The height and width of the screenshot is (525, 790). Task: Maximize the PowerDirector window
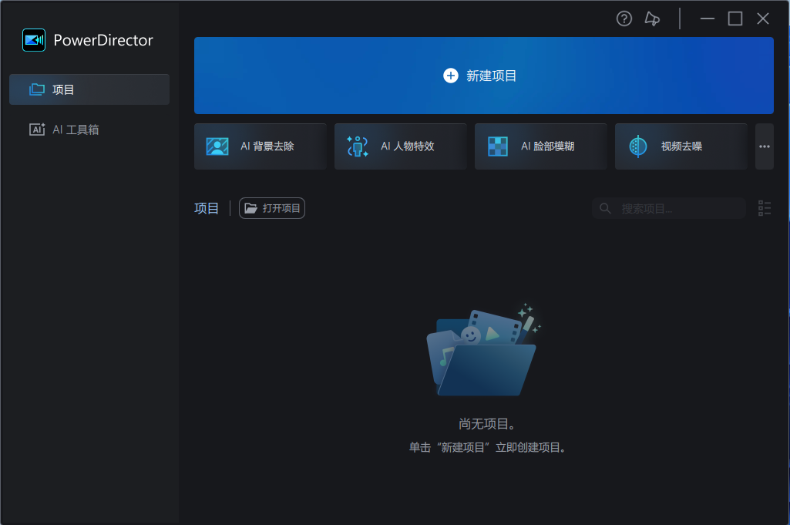point(735,19)
